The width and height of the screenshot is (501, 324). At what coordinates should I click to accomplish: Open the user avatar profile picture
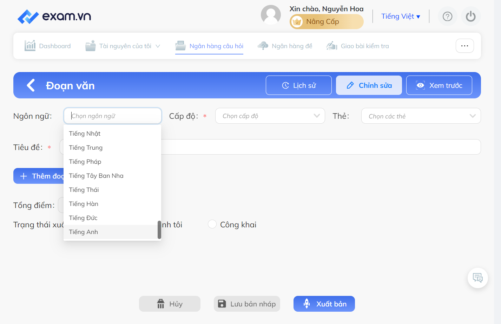[271, 15]
